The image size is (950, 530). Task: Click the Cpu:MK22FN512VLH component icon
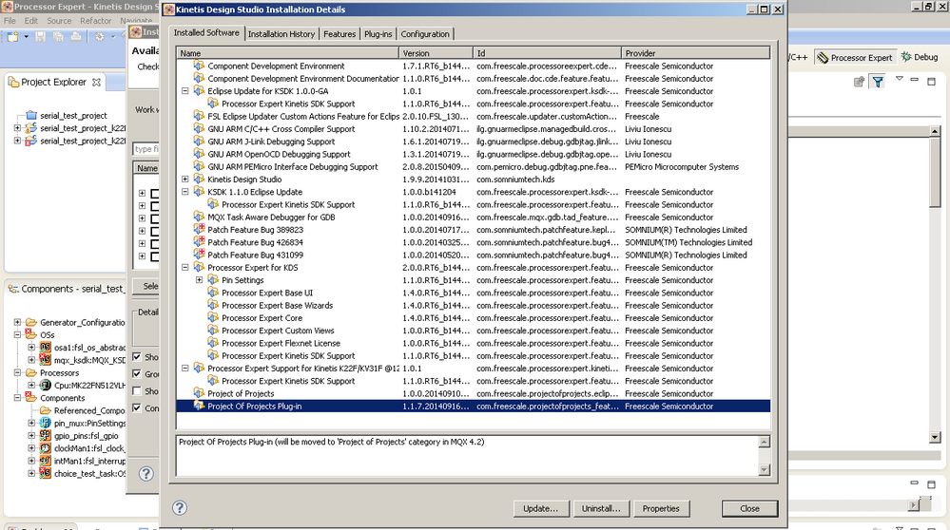click(x=46, y=385)
